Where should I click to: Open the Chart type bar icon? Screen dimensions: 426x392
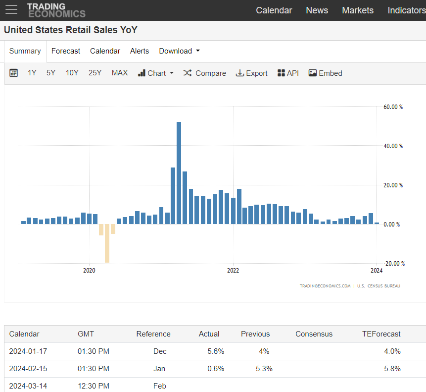point(142,73)
